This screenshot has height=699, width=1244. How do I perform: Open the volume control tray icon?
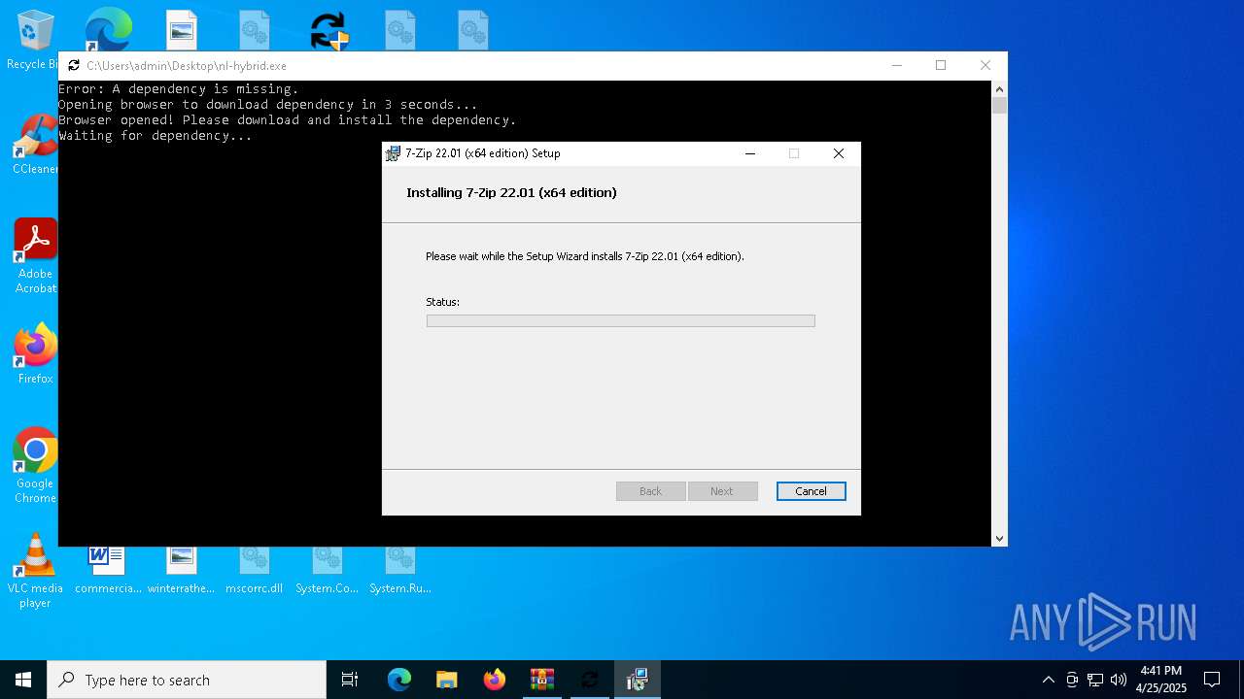(1119, 680)
